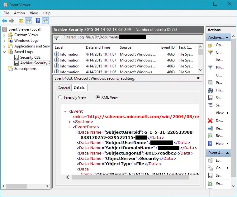Image resolution: width=237 pixels, height=197 pixels.
Task: Click the Save Selected Events floppy icon
Action: click(x=210, y=175)
